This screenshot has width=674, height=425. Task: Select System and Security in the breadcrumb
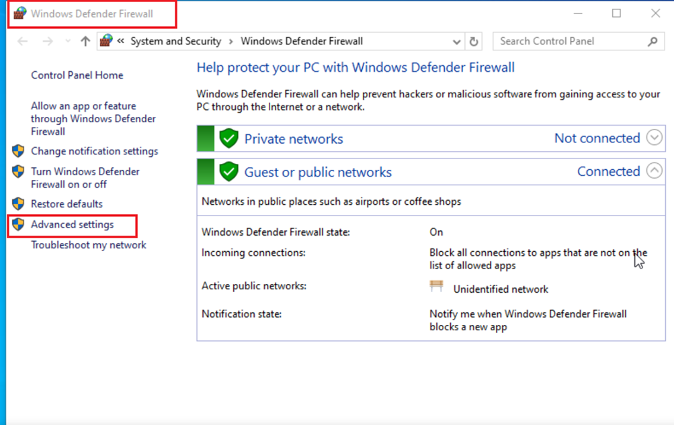tap(175, 41)
